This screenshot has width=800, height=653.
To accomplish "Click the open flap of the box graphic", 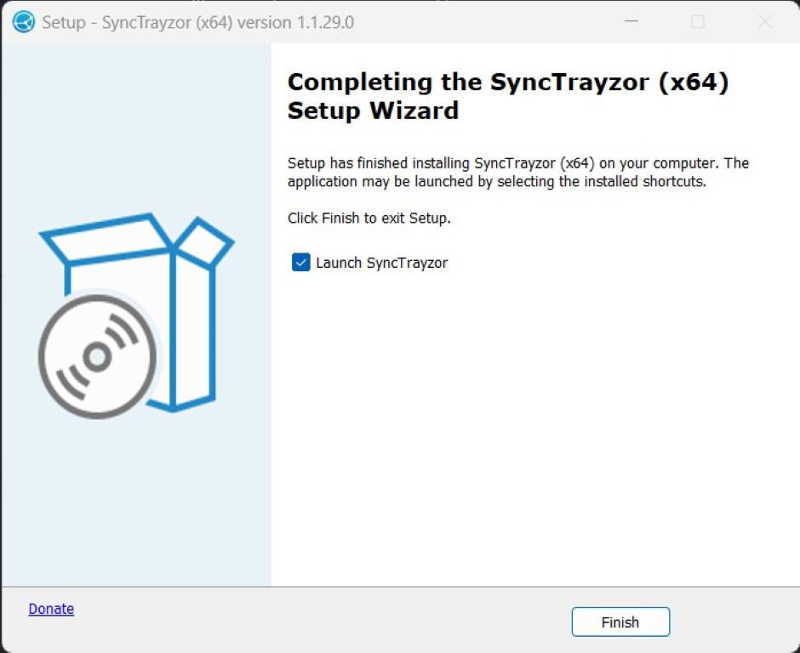I will [205, 244].
